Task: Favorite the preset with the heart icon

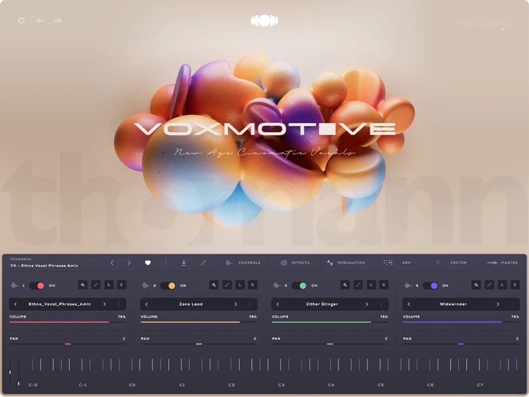Action: [x=148, y=263]
